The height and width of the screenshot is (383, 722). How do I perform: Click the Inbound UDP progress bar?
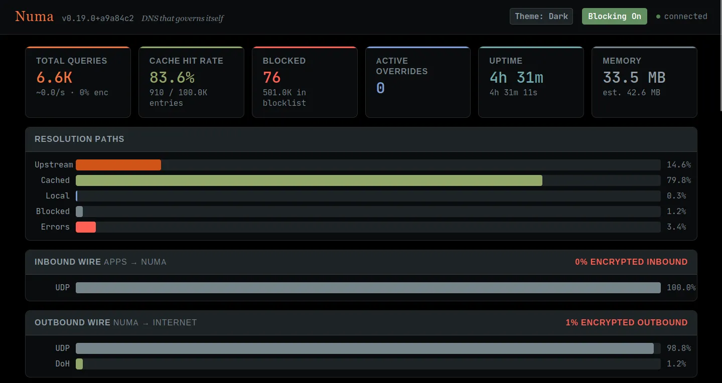point(368,288)
